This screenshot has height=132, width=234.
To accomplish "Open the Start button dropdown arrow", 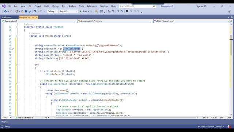I will tap(88, 11).
